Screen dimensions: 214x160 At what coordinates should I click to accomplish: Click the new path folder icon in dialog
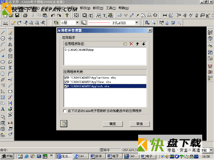click(125, 44)
